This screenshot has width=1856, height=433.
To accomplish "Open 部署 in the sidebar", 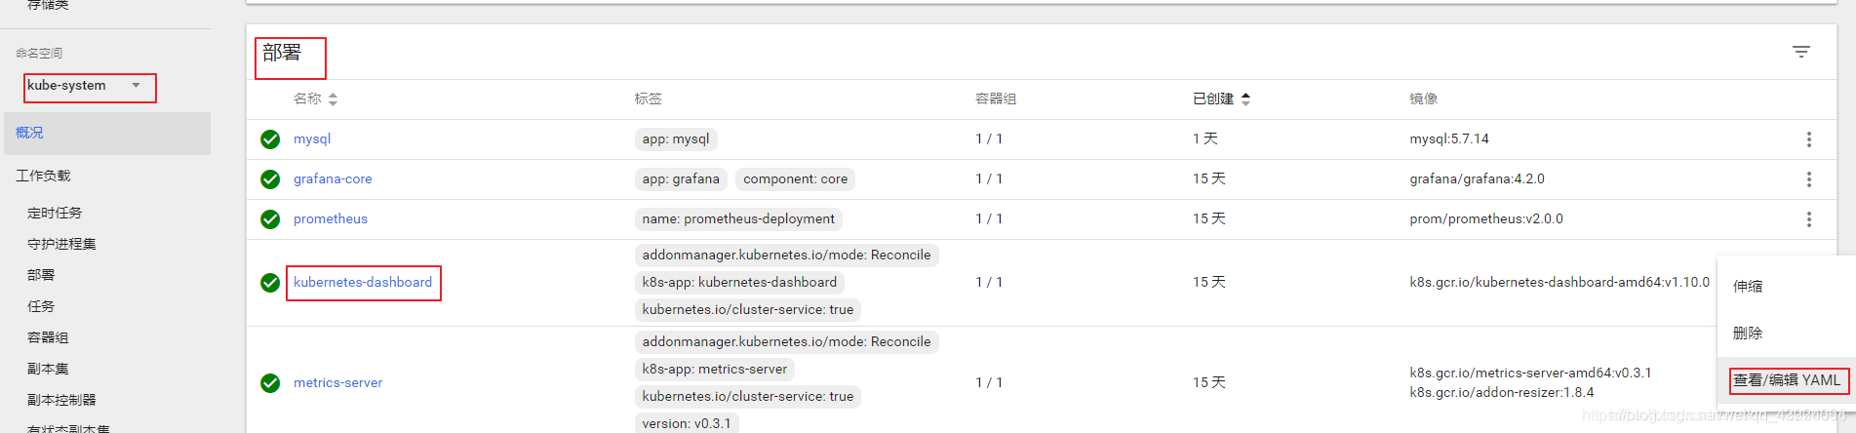I will tap(41, 275).
